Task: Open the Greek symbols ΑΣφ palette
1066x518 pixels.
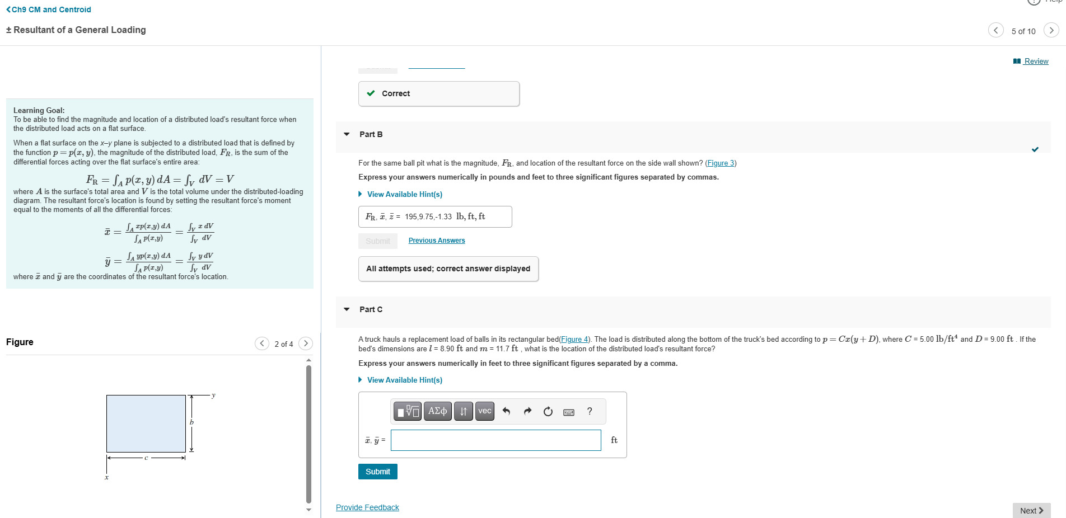Action: [x=437, y=411]
